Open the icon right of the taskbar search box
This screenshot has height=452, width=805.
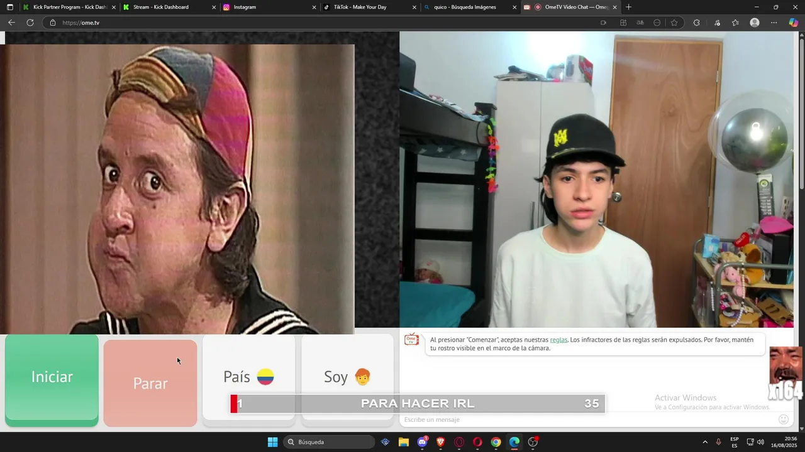[386, 442]
